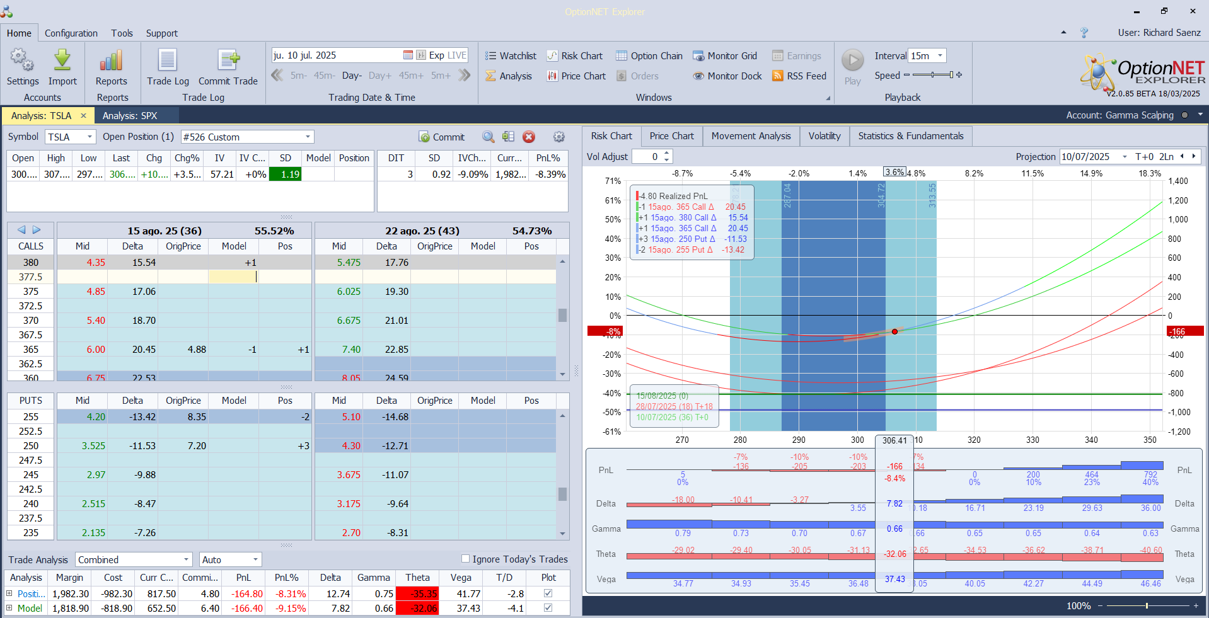Step forward with double right arrow
This screenshot has width=1209, height=618.
point(465,76)
